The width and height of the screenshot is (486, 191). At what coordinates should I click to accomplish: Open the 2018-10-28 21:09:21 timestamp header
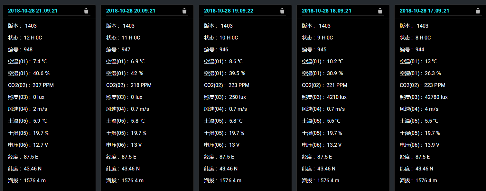pyautogui.click(x=33, y=11)
